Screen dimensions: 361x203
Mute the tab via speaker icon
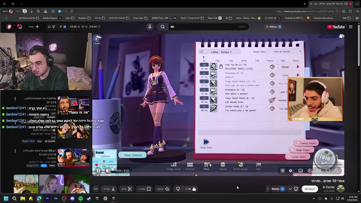[x=346, y=4]
